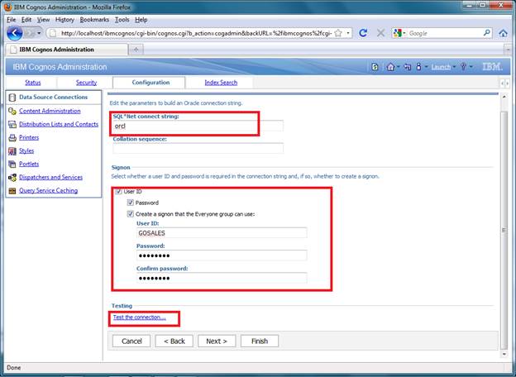516x377 pixels.
Task: Open the list all tabs dropdown
Action: click(x=508, y=50)
